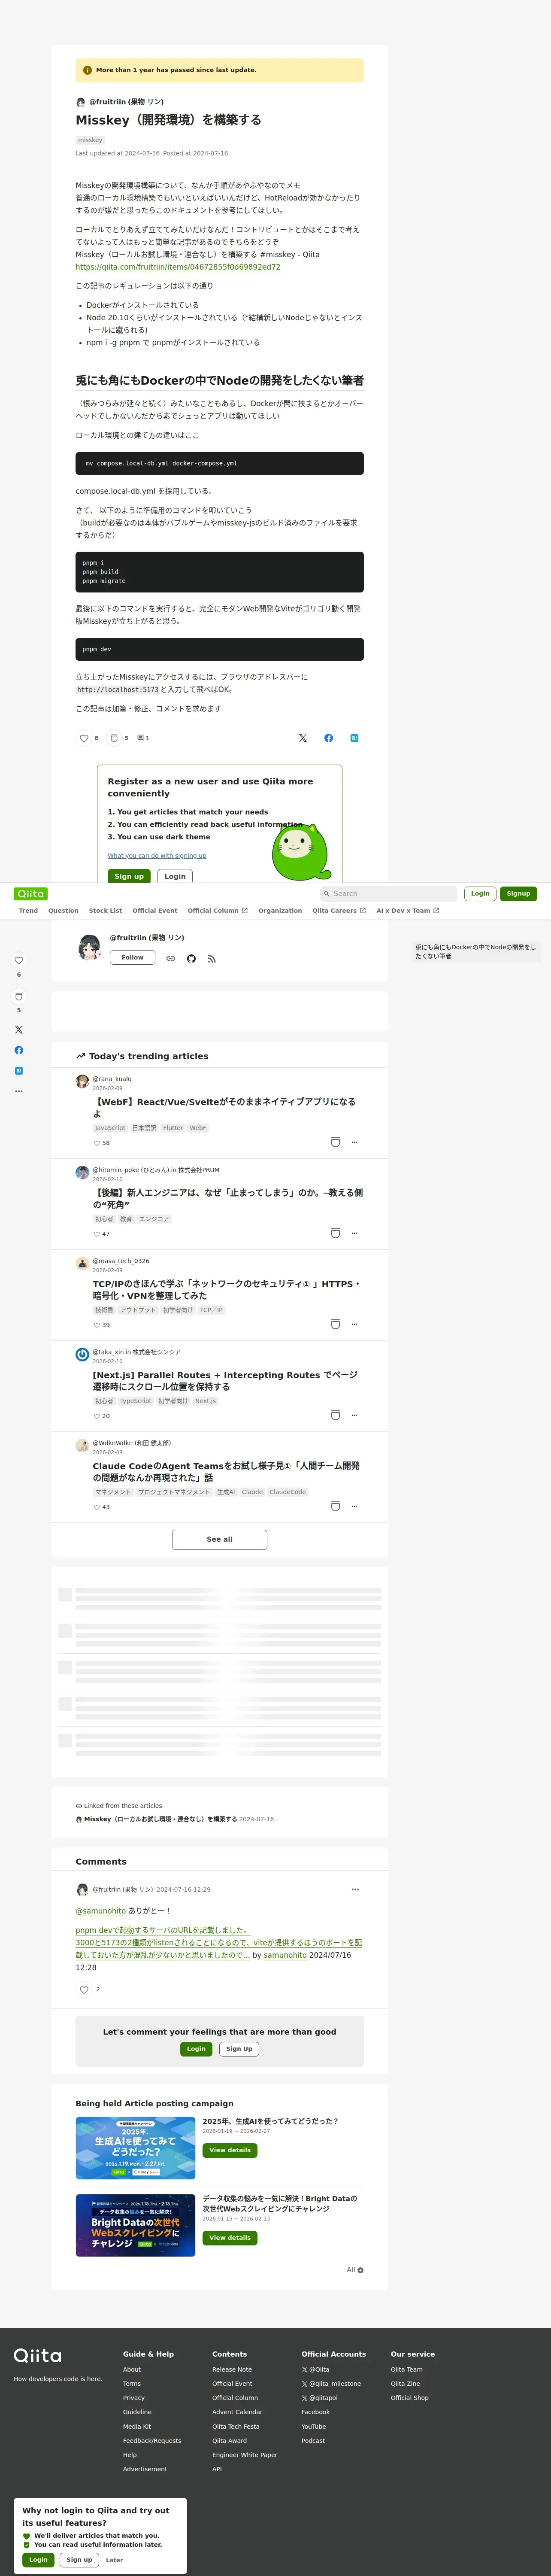Image resolution: width=551 pixels, height=2576 pixels.
Task: Bookmark on Hatena using the icon below the article
Action: click(354, 738)
